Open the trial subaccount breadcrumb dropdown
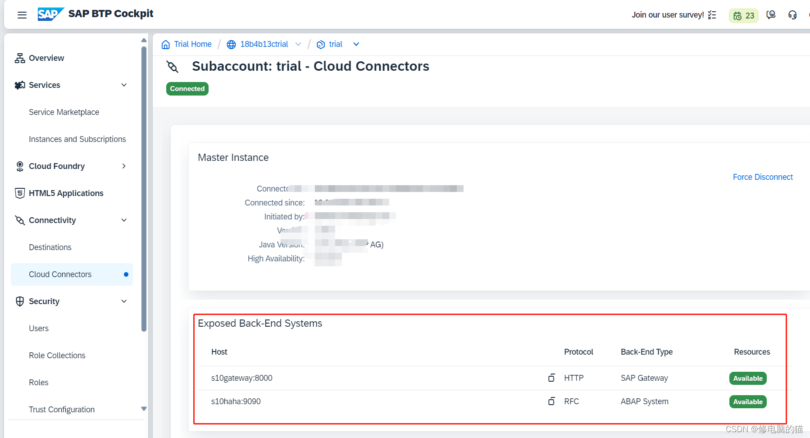Screen dimensions: 810x438 tap(356, 44)
